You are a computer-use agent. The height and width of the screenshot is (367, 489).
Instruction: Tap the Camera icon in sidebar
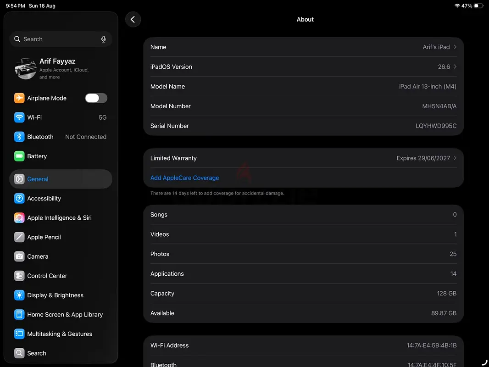coord(19,256)
